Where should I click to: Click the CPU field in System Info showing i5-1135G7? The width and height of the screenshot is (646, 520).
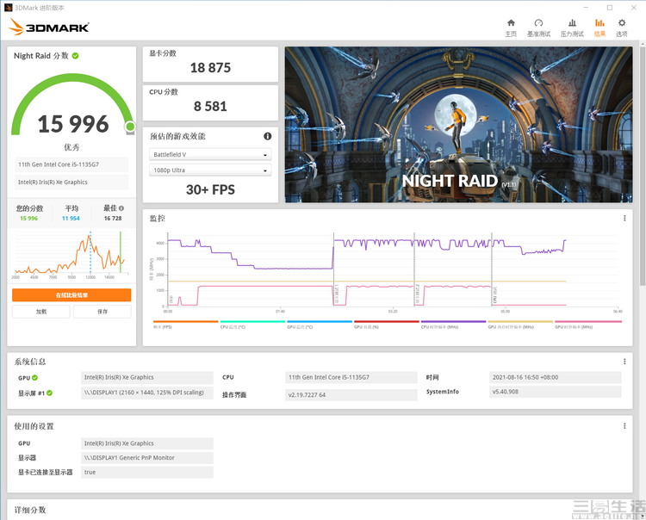[351, 377]
